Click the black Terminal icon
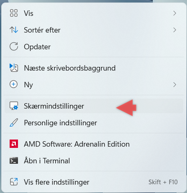This screenshot has height=193, width=187. click(x=14, y=160)
